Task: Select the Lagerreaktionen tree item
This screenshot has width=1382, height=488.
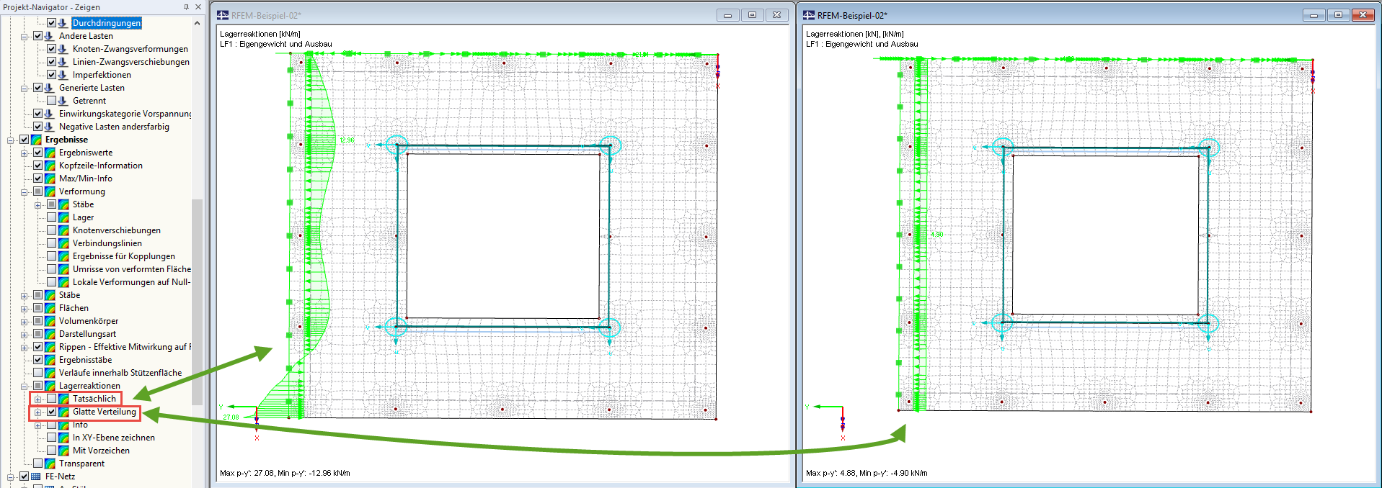Action: pyautogui.click(x=89, y=386)
